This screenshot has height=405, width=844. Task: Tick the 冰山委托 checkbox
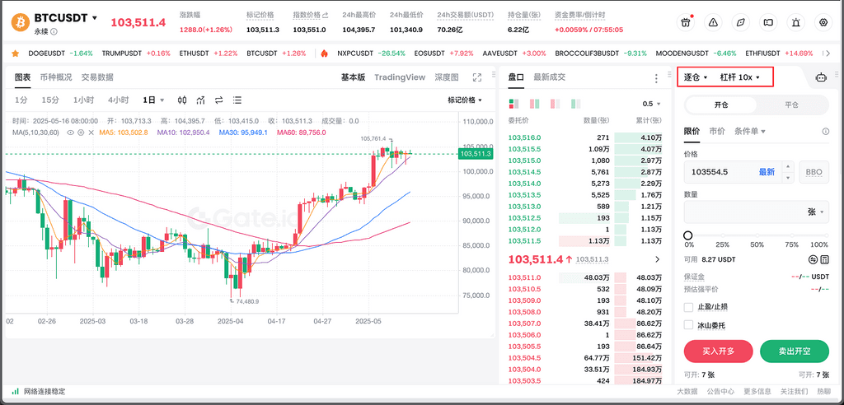[x=689, y=325]
